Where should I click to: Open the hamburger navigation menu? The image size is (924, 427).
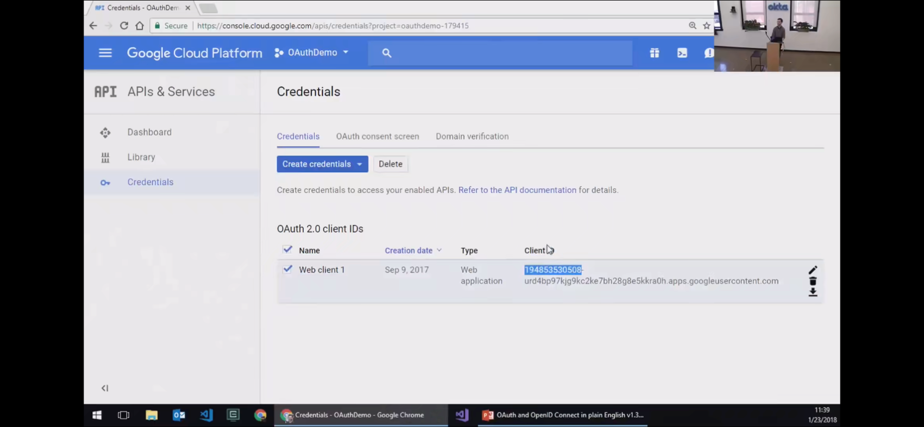105,53
